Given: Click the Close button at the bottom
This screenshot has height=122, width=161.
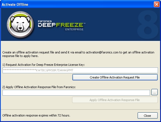Looking at the screenshot, I should click(x=148, y=116).
